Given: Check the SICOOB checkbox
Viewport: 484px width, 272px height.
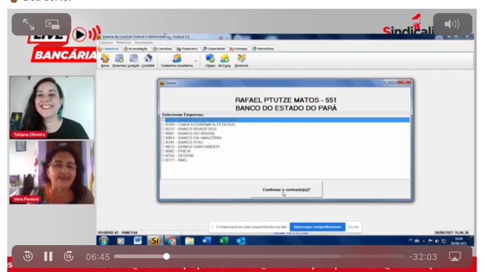Looking at the screenshot, I should pyautogui.click(x=163, y=156).
